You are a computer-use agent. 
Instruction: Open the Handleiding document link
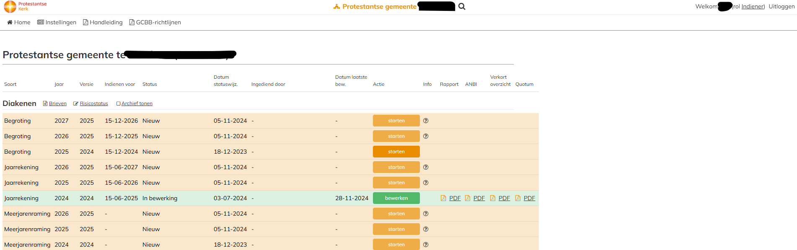click(x=103, y=22)
